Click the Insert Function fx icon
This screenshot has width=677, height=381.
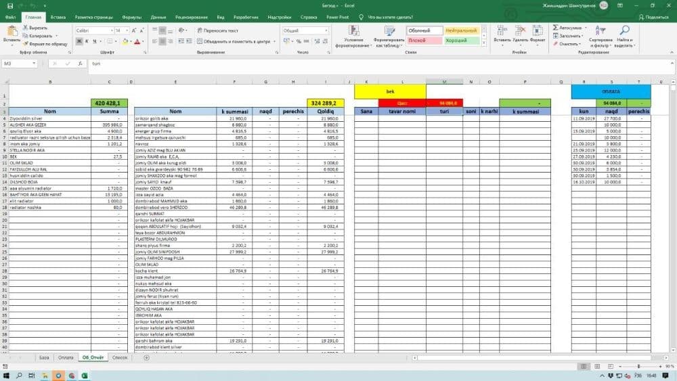[x=81, y=64]
